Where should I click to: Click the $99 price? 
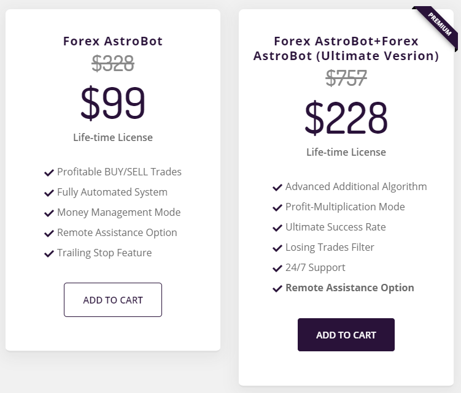(113, 103)
